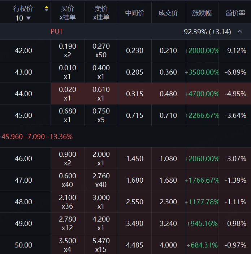Click the 涨跌幅 column header
This screenshot has width=251, height=254.
(x=202, y=13)
